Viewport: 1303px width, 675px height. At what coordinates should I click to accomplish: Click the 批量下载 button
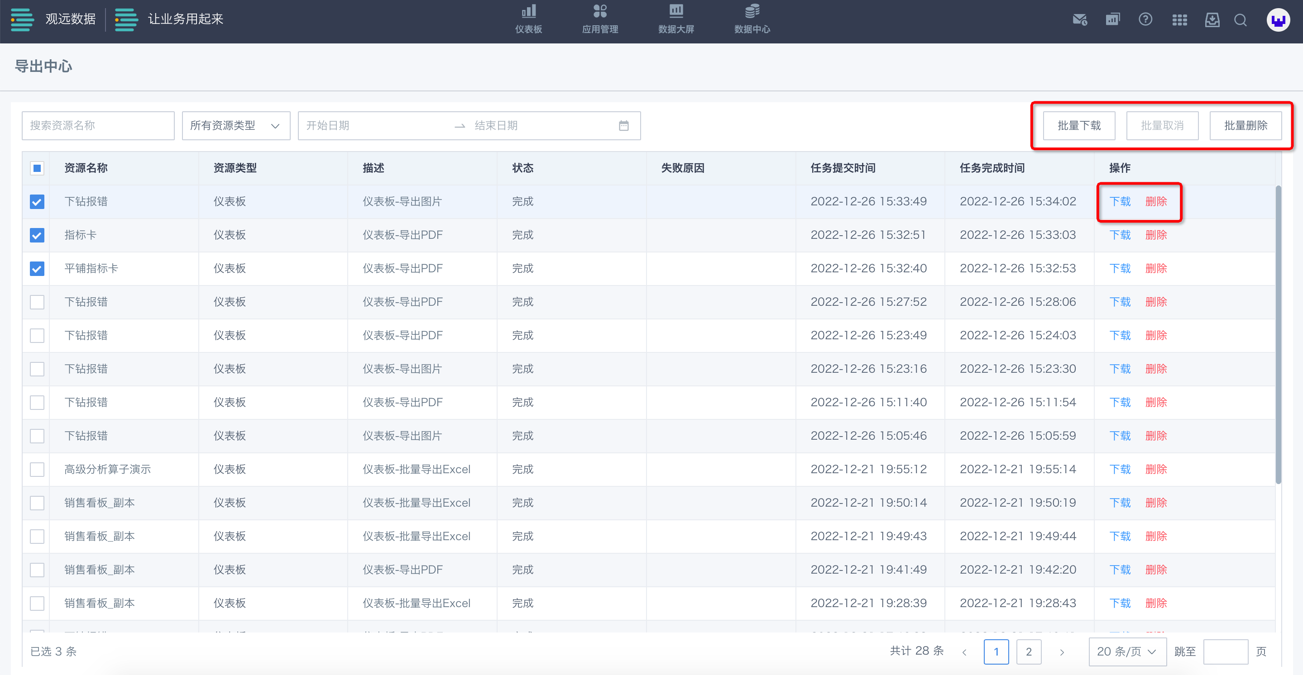point(1079,125)
